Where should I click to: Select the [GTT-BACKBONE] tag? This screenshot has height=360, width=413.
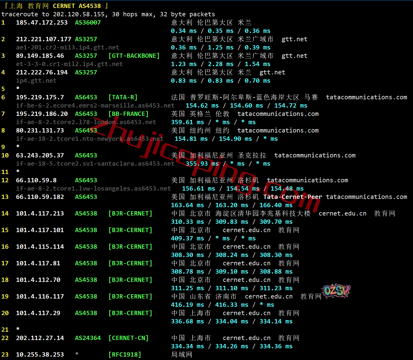tap(134, 56)
